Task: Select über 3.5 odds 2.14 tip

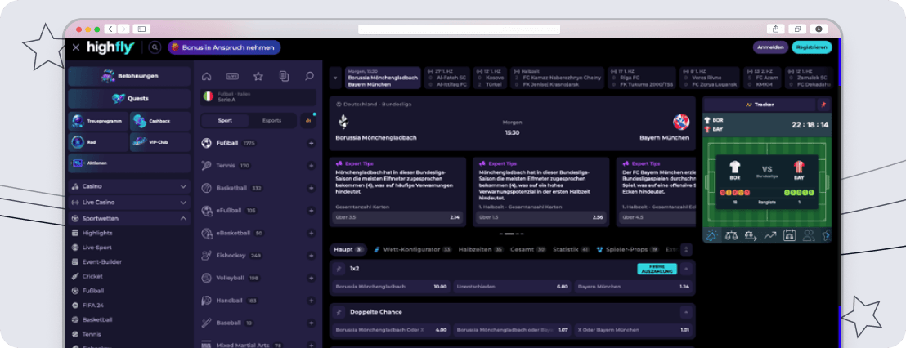Action: [x=397, y=217]
